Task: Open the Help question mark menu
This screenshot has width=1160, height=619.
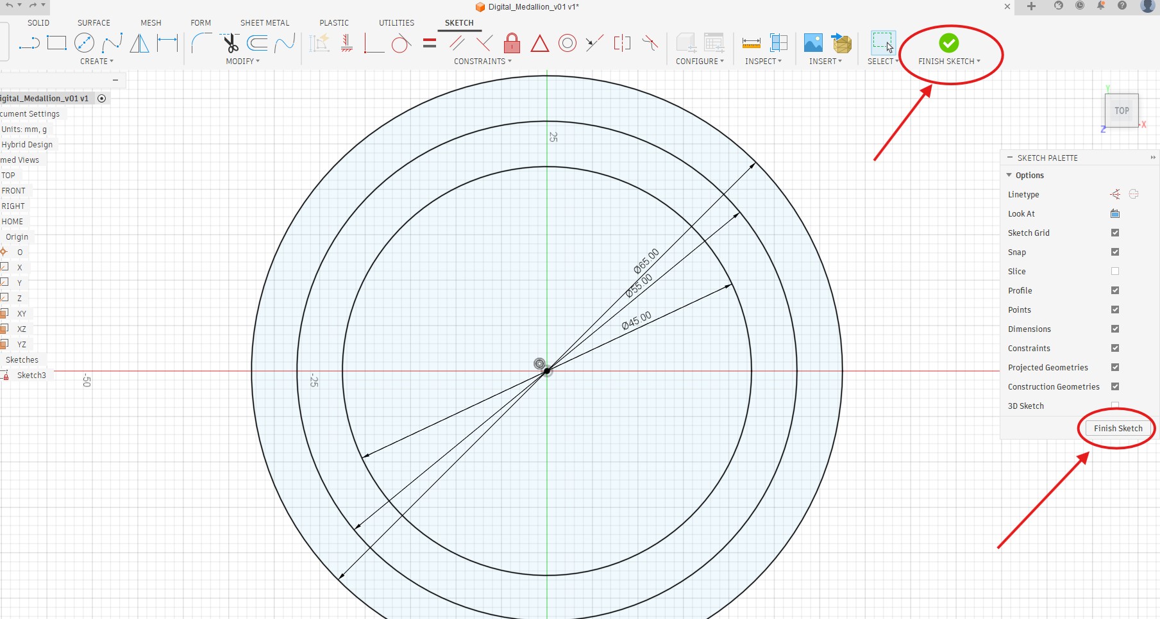Action: click(1122, 6)
